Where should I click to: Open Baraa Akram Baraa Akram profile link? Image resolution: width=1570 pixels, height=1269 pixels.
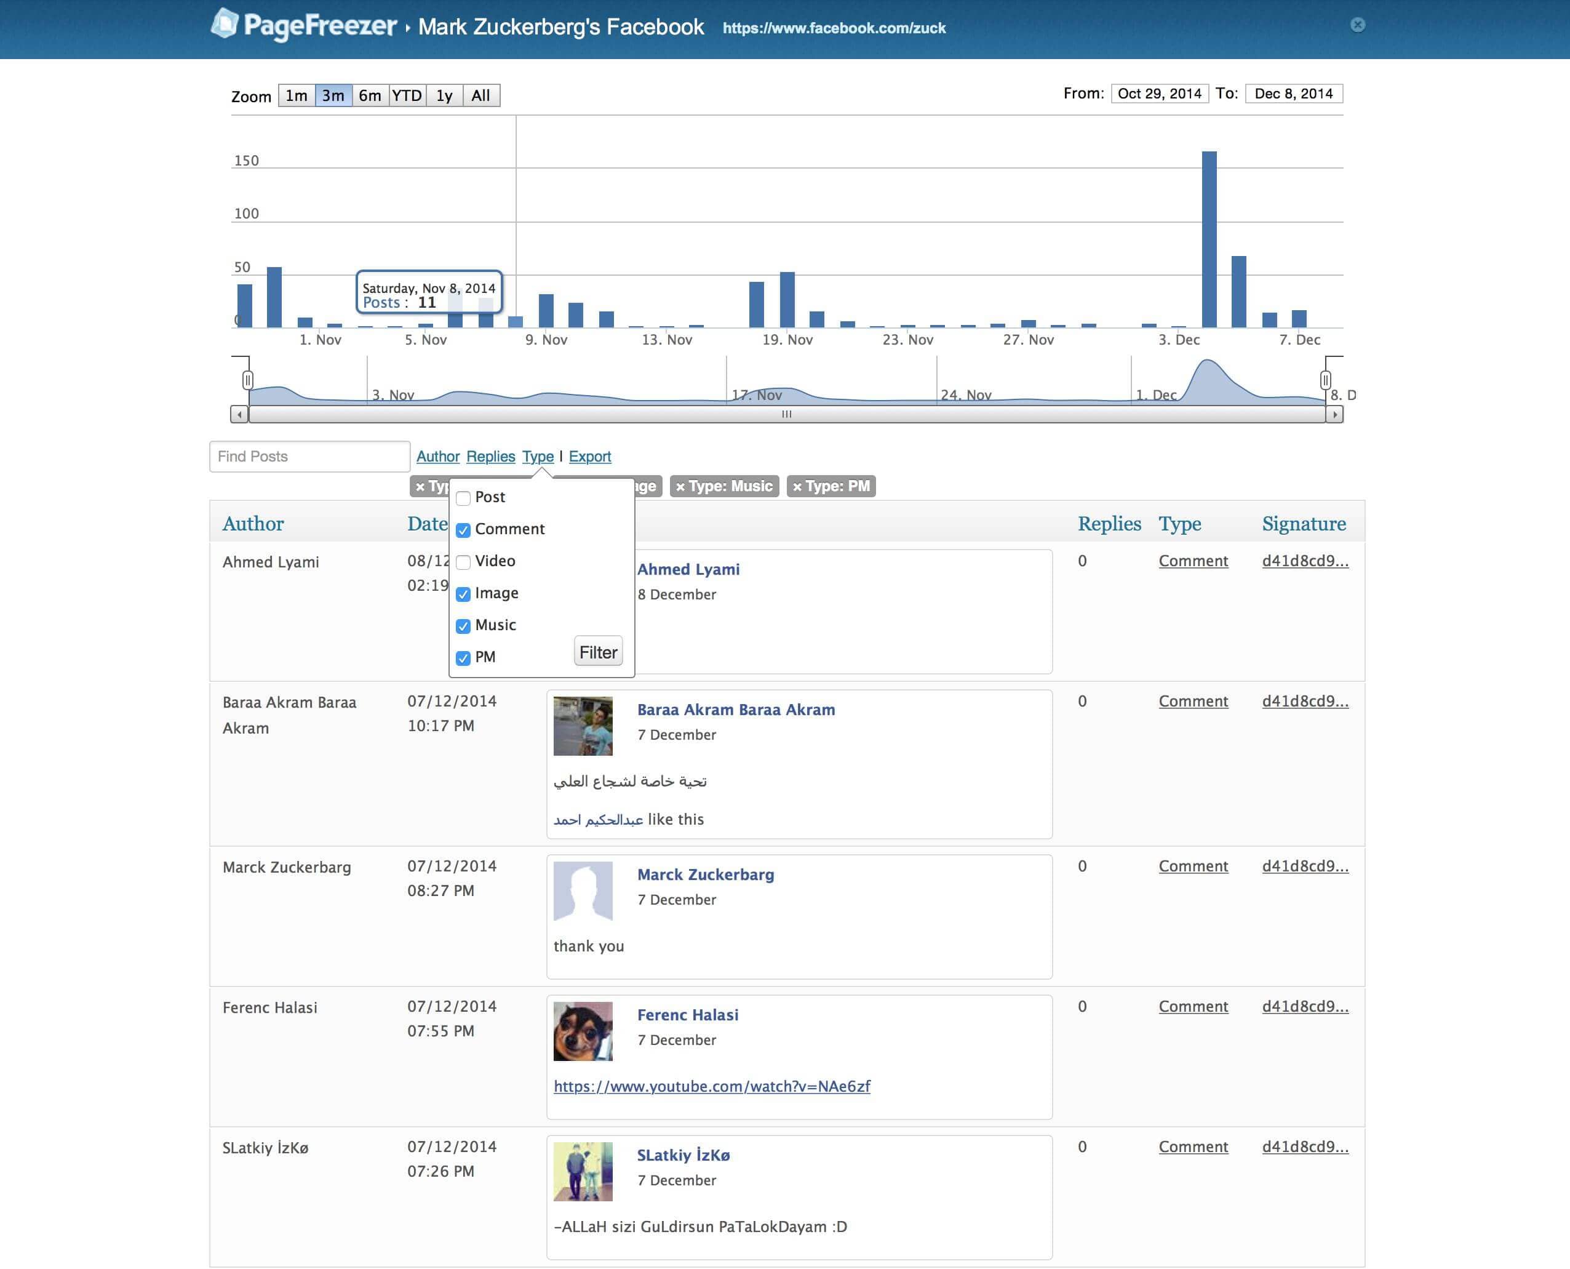coord(736,710)
